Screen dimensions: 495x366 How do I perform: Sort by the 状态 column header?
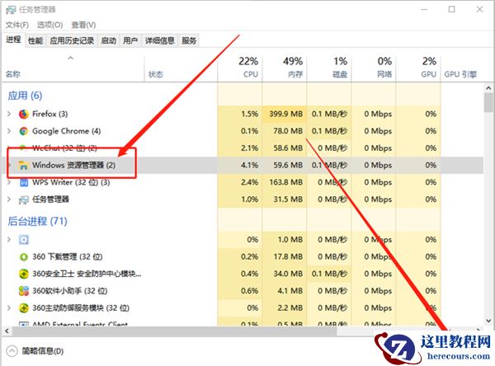click(x=181, y=68)
